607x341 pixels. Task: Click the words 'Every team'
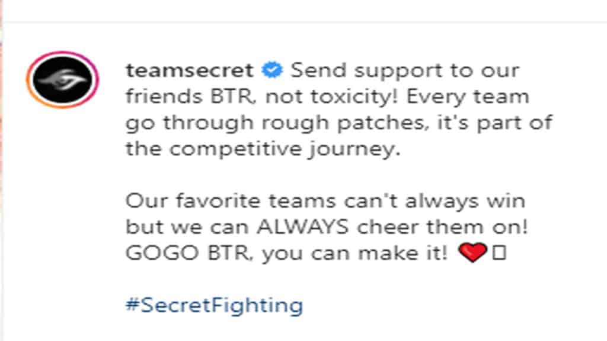click(x=468, y=97)
